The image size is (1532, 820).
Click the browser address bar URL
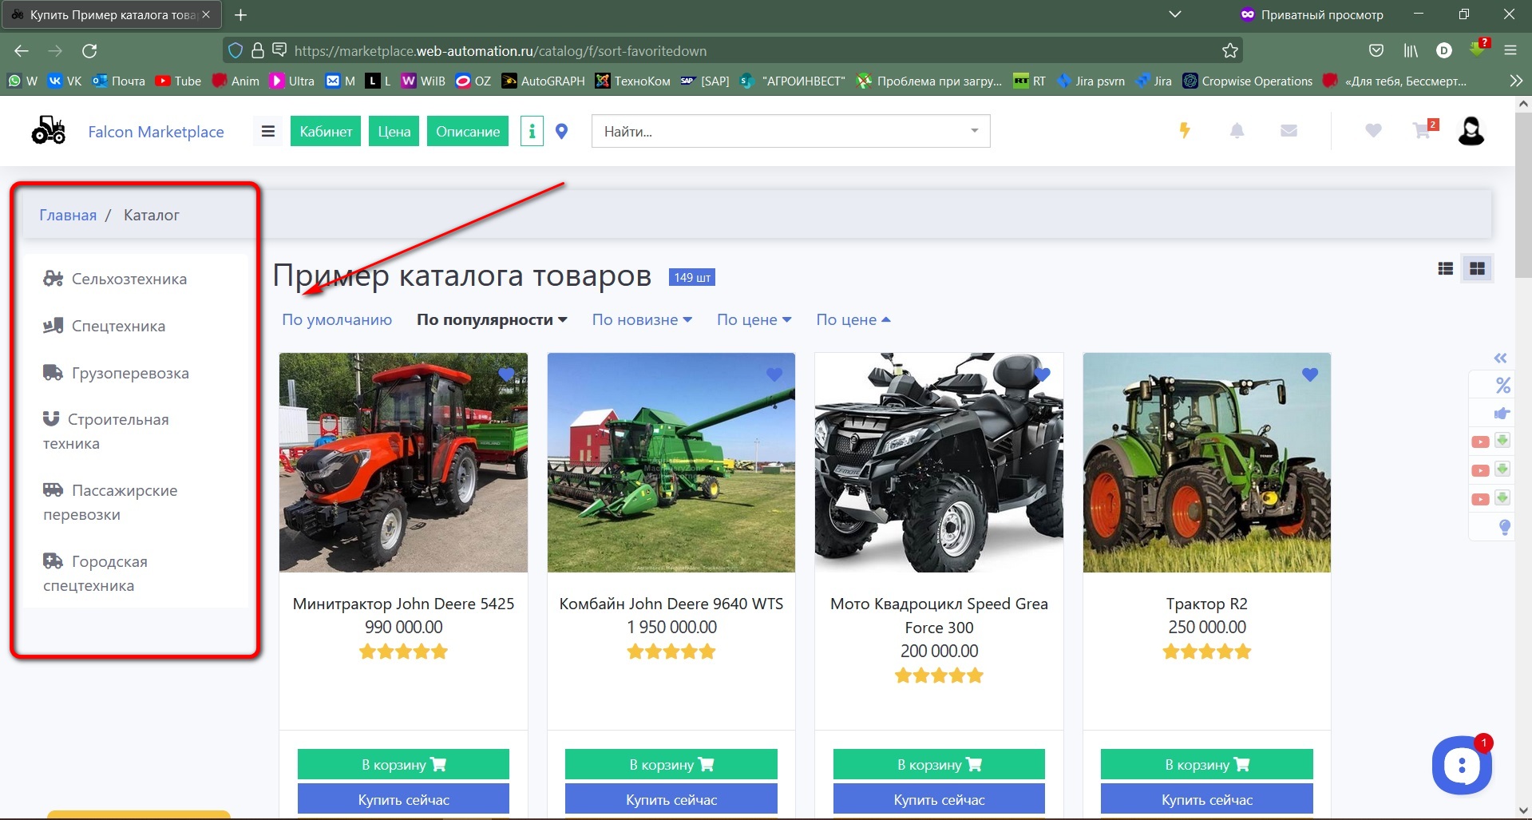501,50
